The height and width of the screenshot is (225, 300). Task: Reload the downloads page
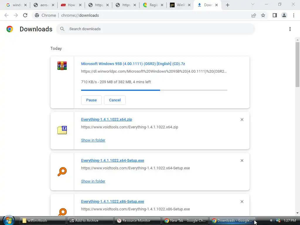[25, 15]
